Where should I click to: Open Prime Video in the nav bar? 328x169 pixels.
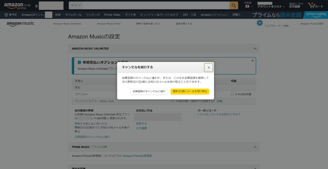pos(112,15)
